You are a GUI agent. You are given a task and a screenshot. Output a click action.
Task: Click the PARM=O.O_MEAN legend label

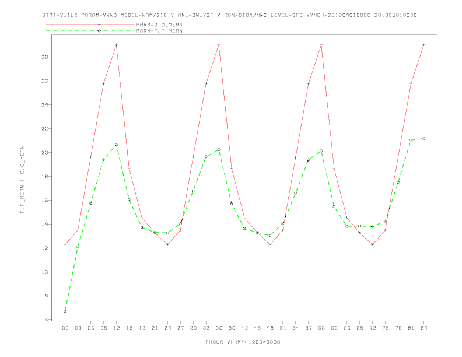pos(159,24)
